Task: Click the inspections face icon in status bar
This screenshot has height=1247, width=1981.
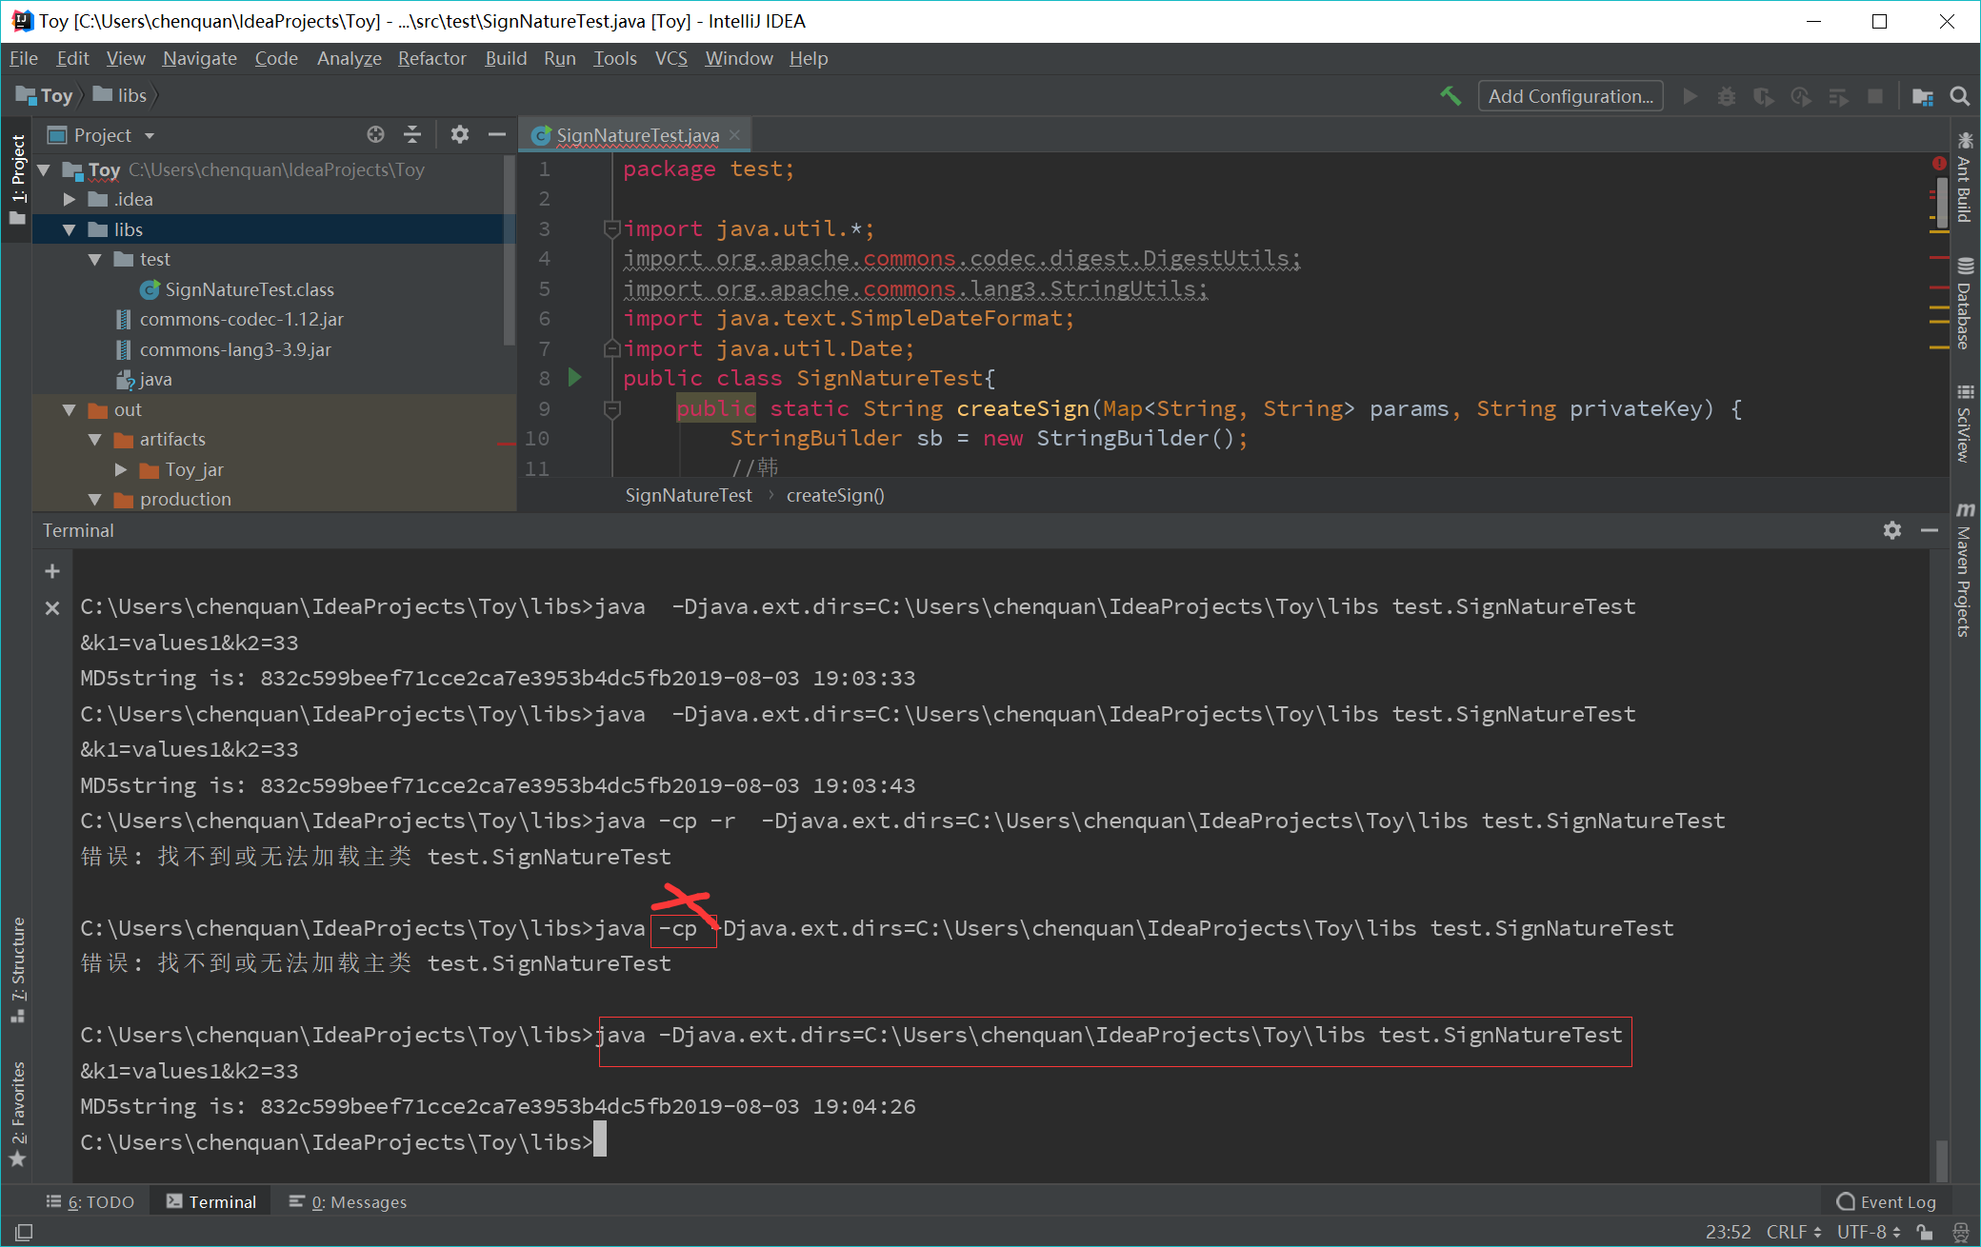Action: (1960, 1232)
